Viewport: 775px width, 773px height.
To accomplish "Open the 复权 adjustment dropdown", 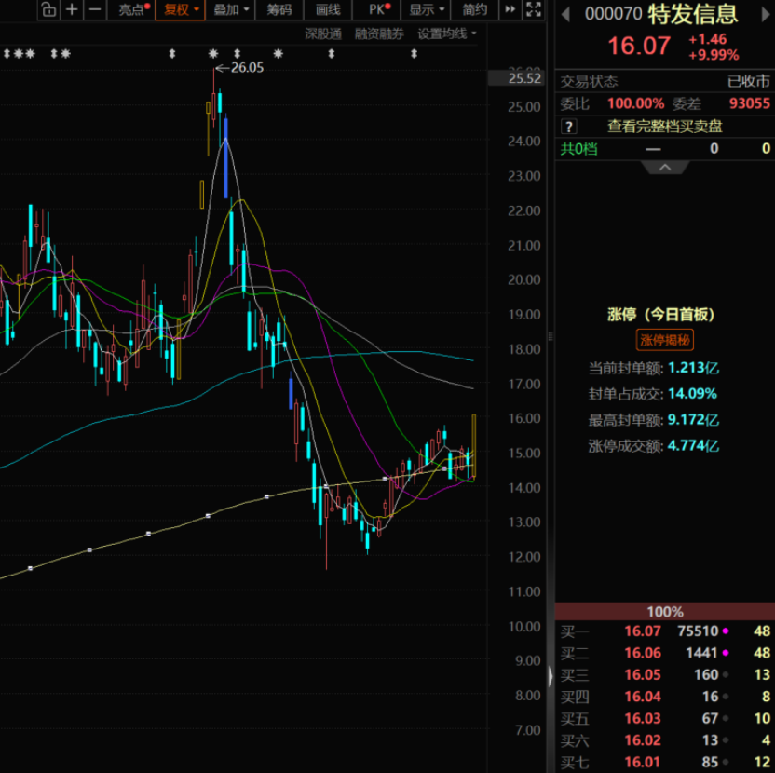I will click(x=181, y=9).
